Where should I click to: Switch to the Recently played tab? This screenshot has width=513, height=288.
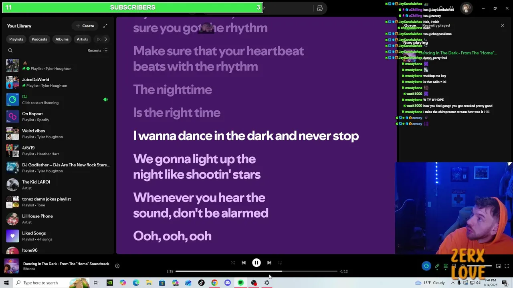tap(436, 26)
